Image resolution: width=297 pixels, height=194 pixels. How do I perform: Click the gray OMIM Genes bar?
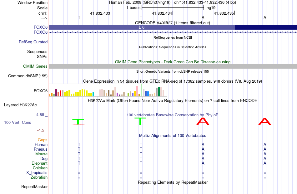coord(173,66)
